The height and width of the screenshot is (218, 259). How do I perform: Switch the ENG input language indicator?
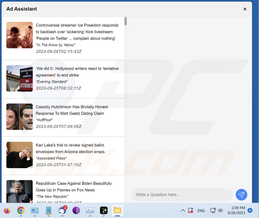pos(201,210)
